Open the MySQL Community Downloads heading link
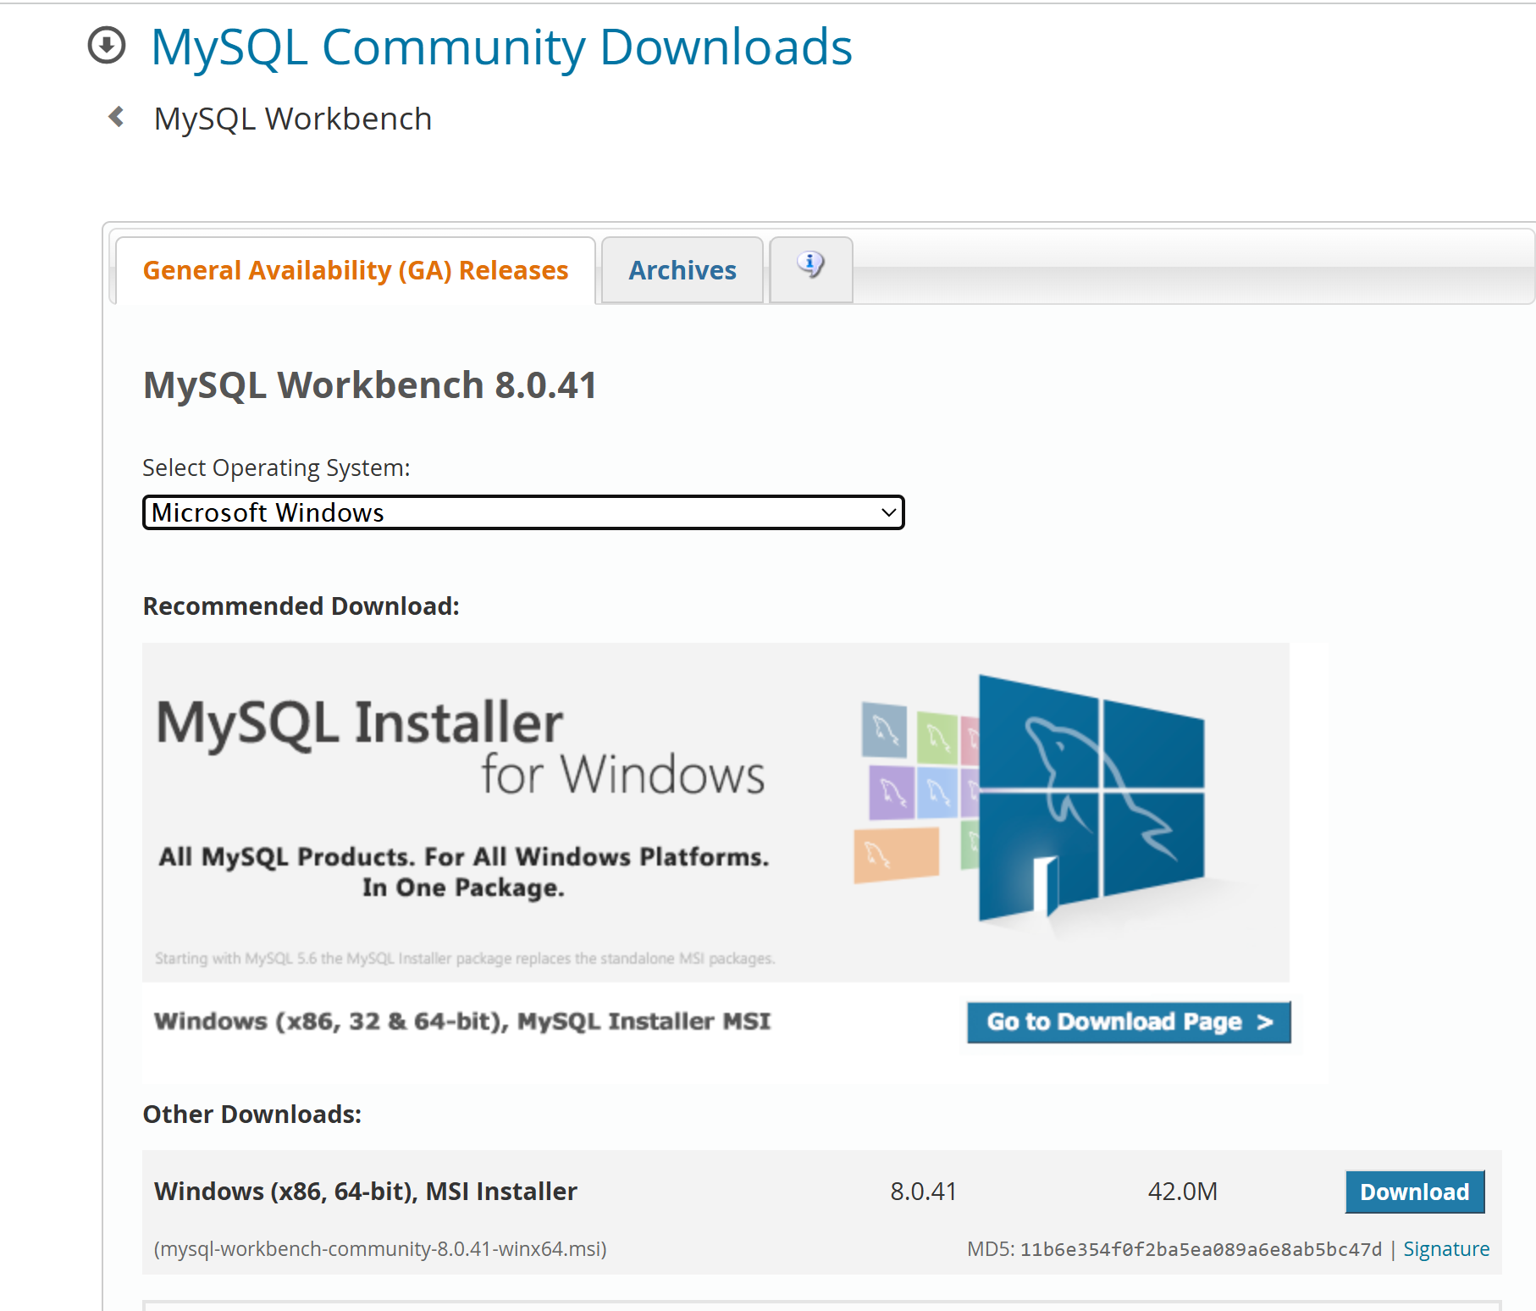 tap(501, 47)
